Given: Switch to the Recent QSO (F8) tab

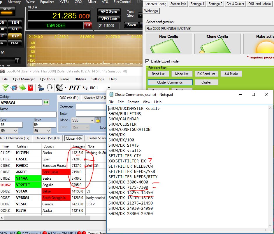Looking at the screenshot, I should [x=48, y=138].
